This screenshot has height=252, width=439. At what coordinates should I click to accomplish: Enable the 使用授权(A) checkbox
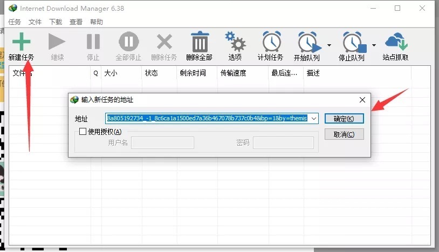(83, 131)
